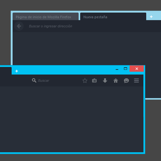The image size is (161, 161).
Task: Open the Página de inicio de Mozilla Firefox tab
Action: click(46, 17)
